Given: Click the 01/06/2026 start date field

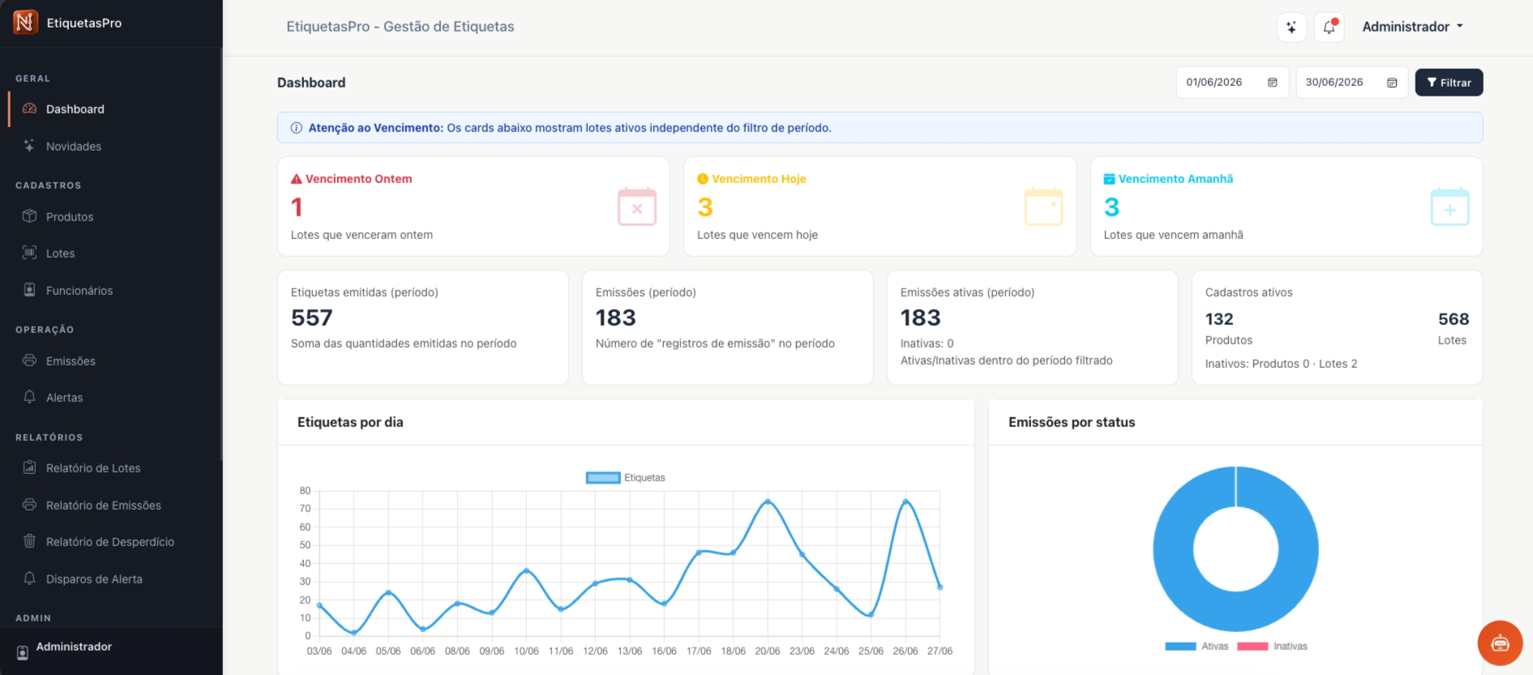Looking at the screenshot, I should 1232,83.
